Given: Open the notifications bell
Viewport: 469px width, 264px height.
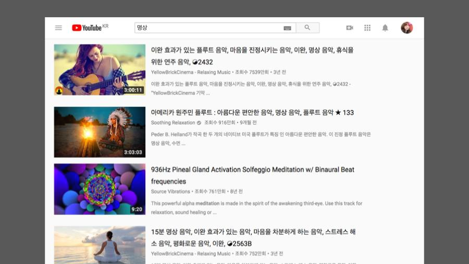Looking at the screenshot, I should pos(385,28).
